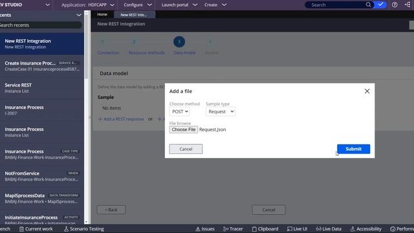Open Service REST Instance List item
The height and width of the screenshot is (233, 414).
[42, 88]
